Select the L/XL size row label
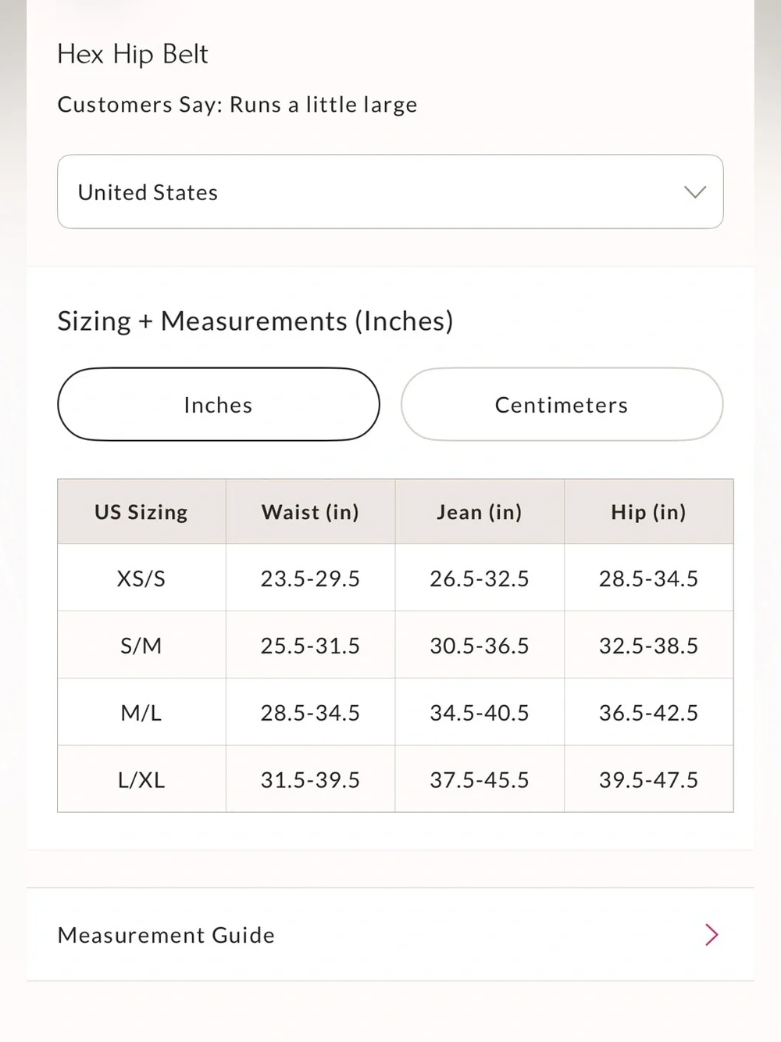This screenshot has height=1042, width=781. 141,780
